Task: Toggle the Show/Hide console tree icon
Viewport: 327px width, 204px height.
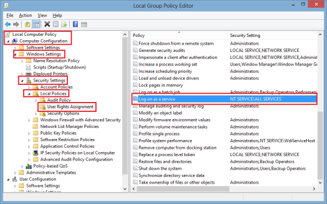Action: tap(36, 24)
